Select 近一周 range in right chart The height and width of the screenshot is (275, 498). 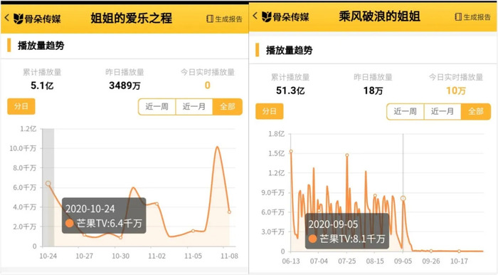(x=406, y=112)
